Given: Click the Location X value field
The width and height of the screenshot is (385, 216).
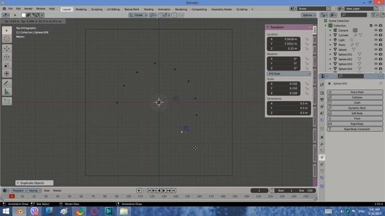Looking at the screenshot, I should 283,39.
